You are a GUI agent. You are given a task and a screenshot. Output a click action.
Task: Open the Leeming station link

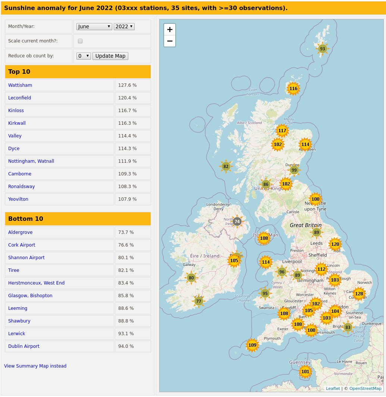click(x=18, y=308)
